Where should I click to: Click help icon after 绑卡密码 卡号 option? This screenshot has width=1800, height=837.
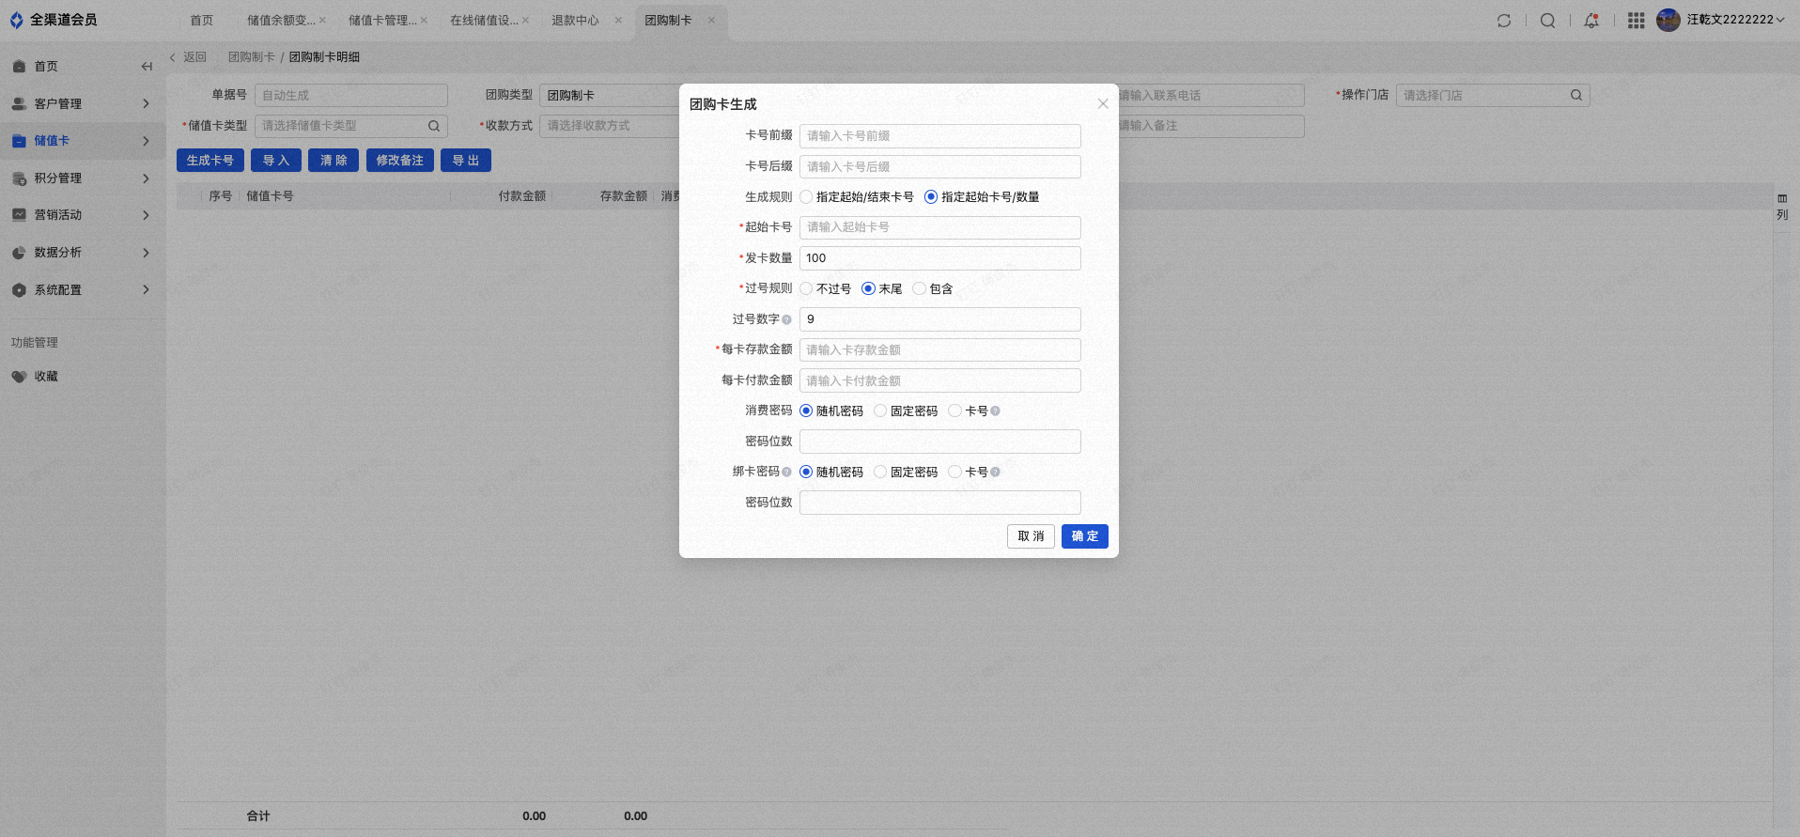click(995, 472)
